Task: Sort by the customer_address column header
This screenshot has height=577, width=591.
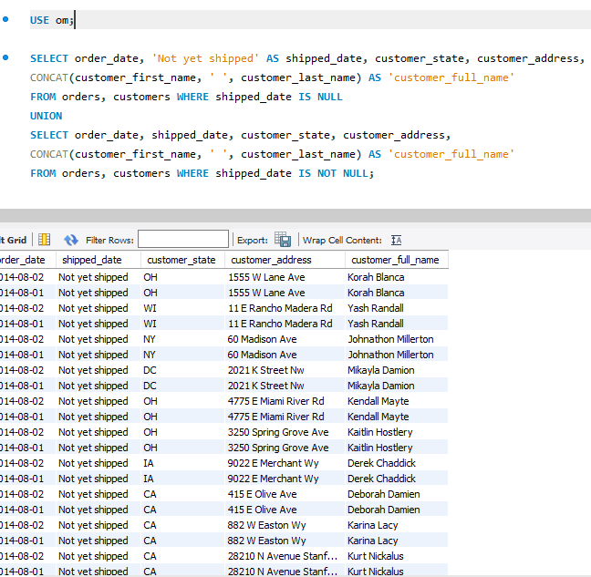Action: coord(271,260)
